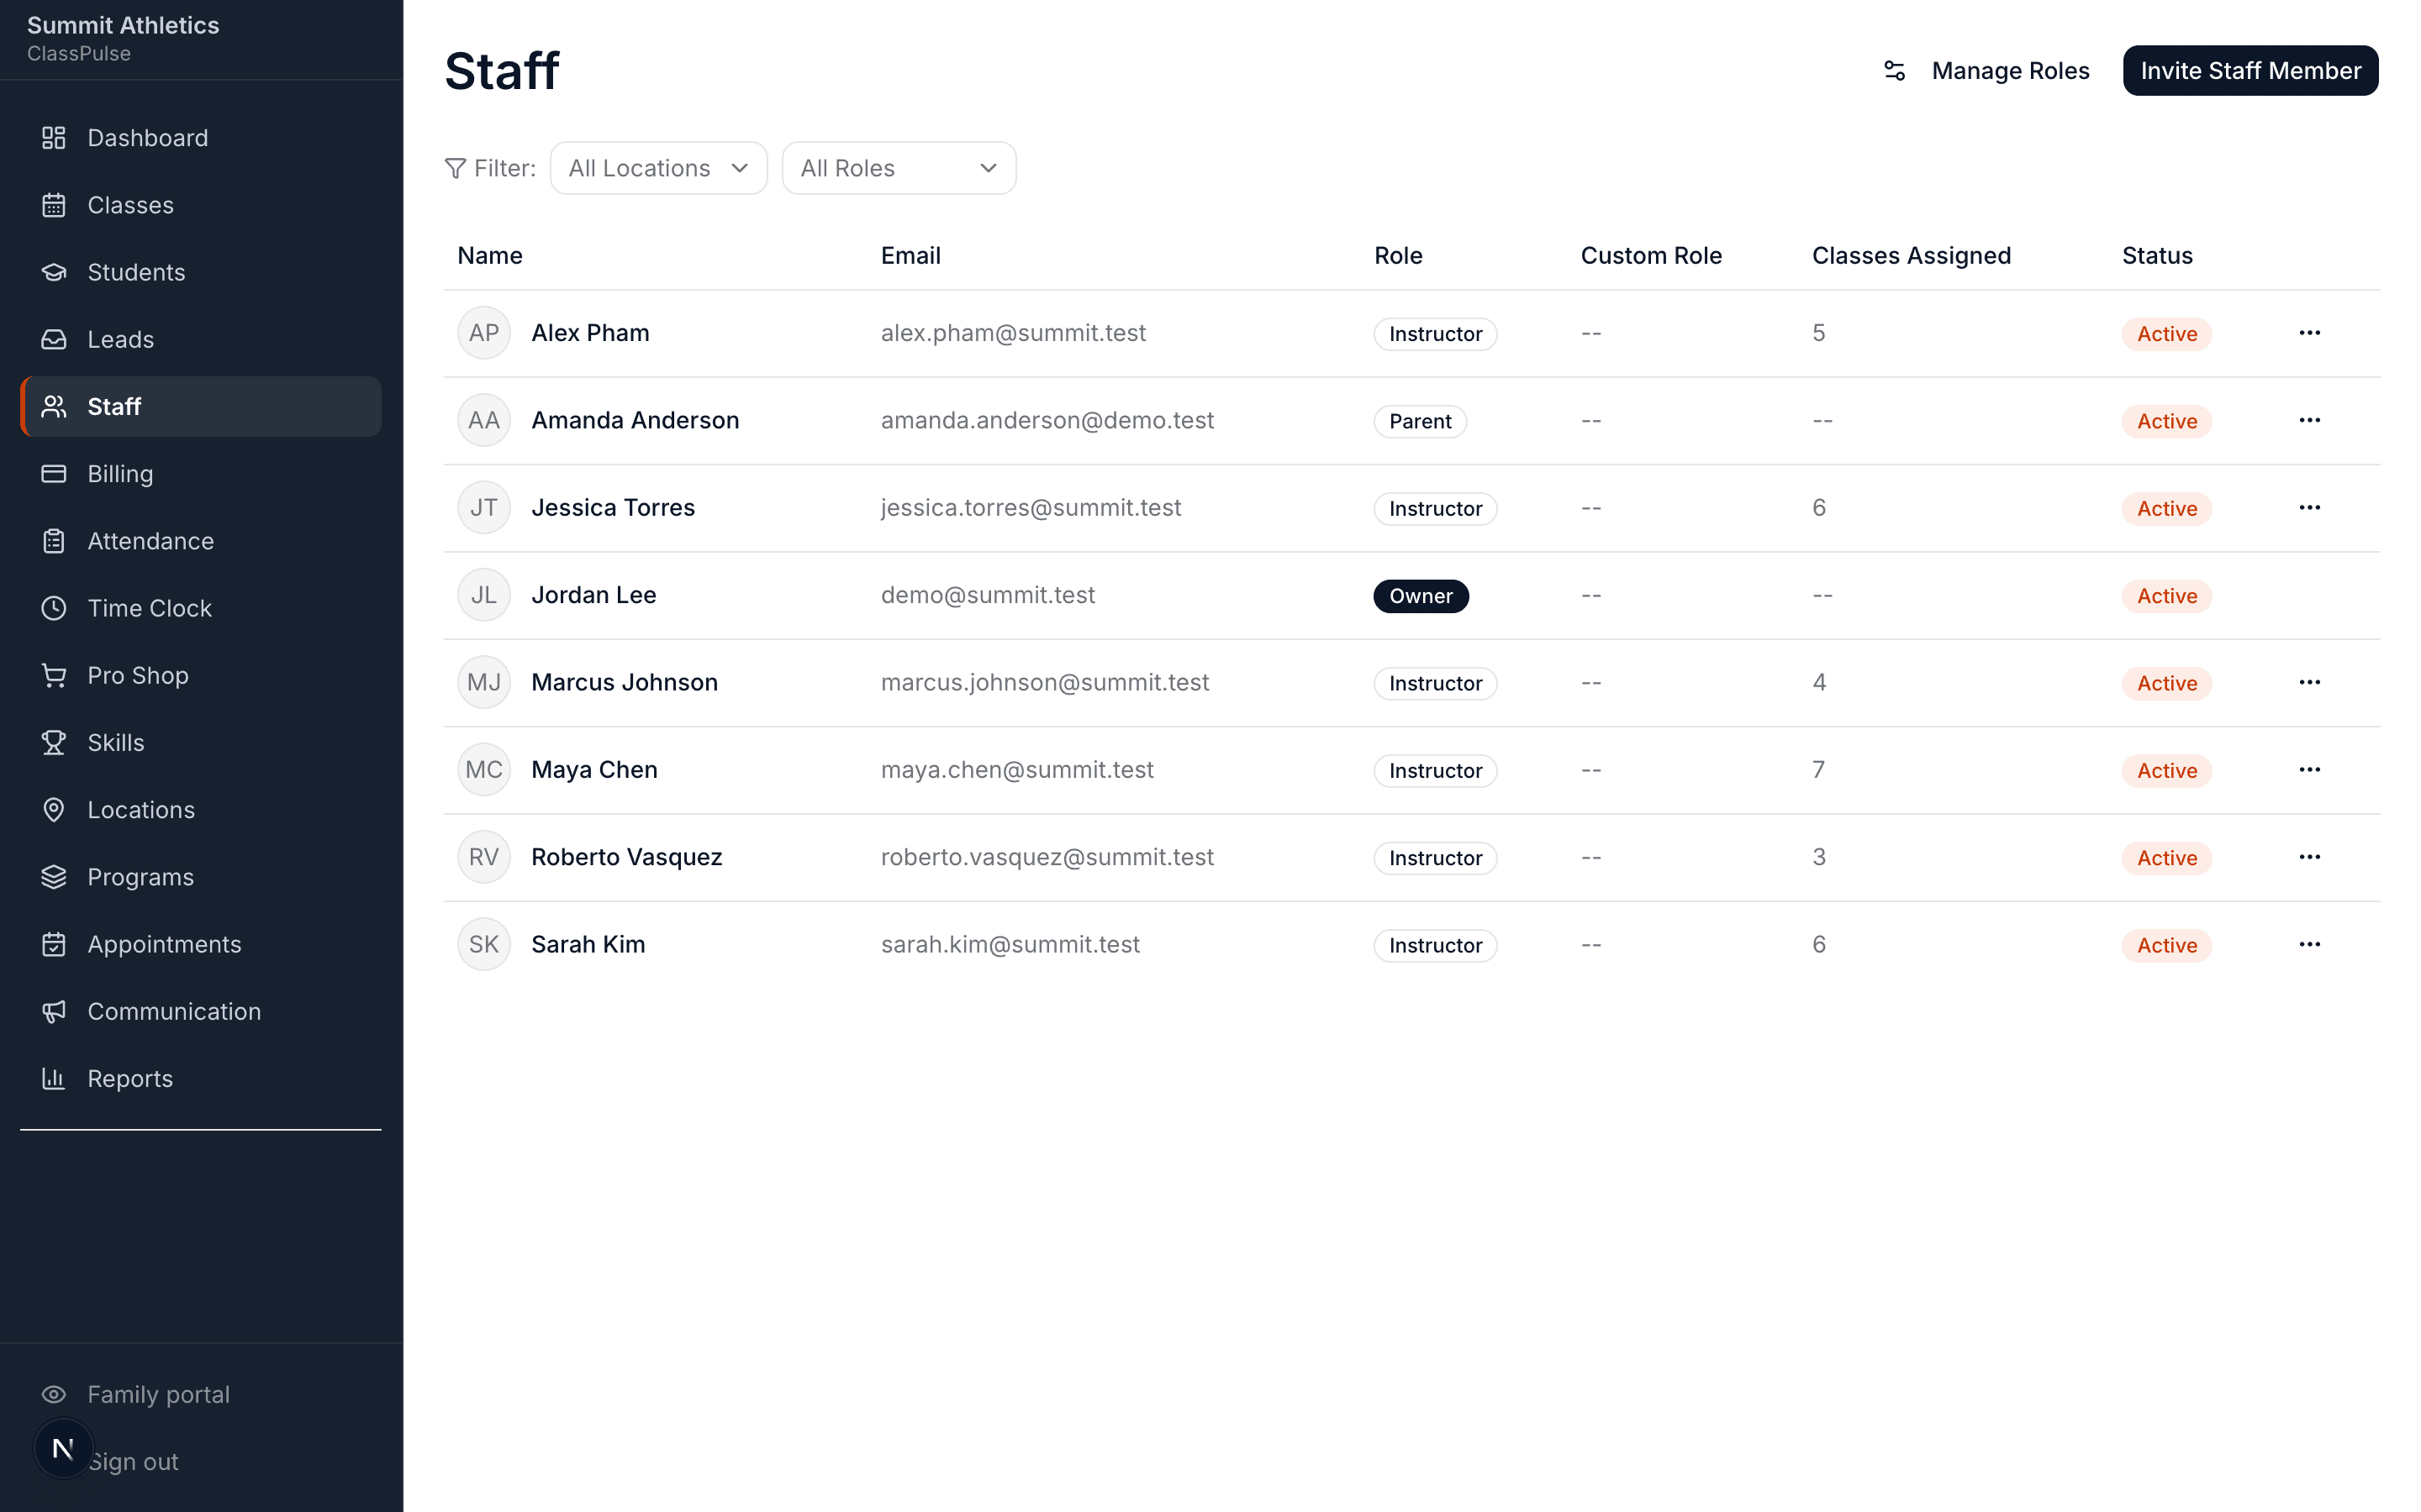Click the round N badge icon

pos(63,1448)
